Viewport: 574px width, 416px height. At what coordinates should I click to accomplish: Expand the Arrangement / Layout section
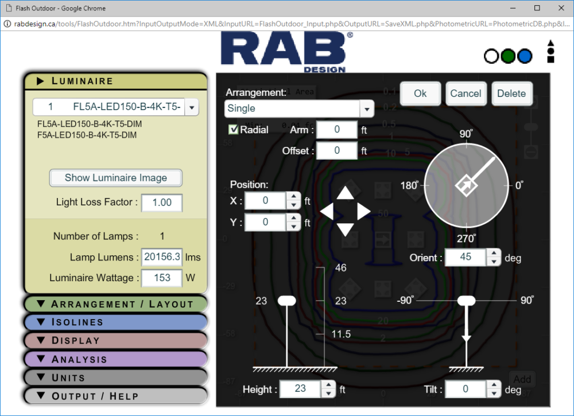[115, 304]
